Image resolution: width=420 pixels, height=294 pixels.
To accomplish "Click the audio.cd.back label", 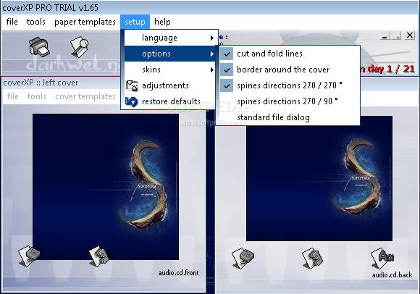I will (392, 275).
